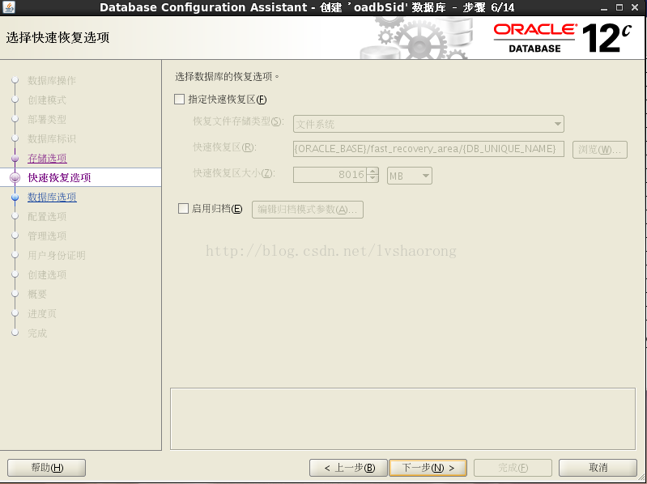Click the 快速恢复区 path field
647x484 pixels.
click(428, 149)
